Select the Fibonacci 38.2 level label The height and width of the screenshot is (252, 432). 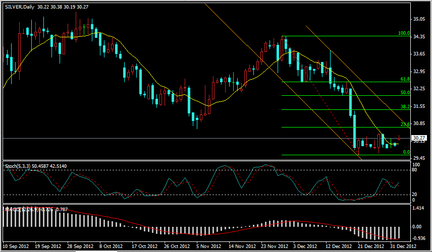pyautogui.click(x=405, y=107)
